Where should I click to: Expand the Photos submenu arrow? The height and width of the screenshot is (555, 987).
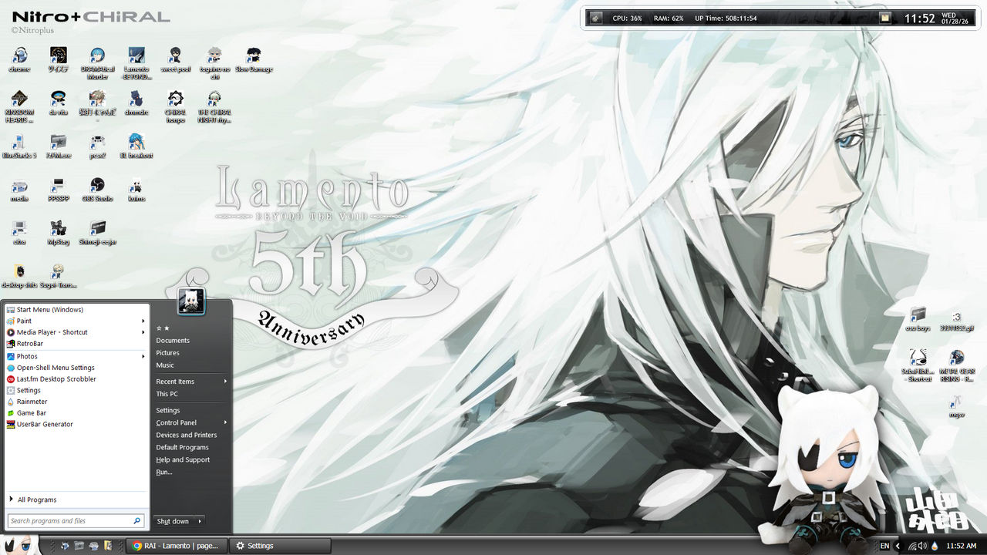tap(143, 356)
